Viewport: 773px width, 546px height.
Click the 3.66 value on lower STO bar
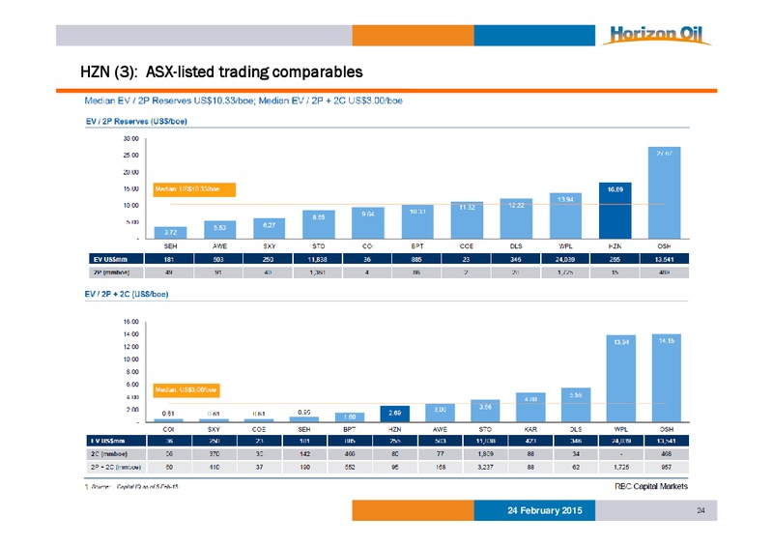[x=485, y=407]
